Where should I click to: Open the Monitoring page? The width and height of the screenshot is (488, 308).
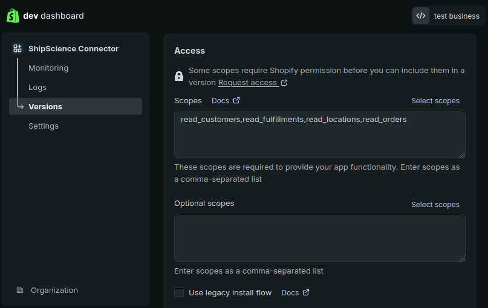pyautogui.click(x=48, y=68)
